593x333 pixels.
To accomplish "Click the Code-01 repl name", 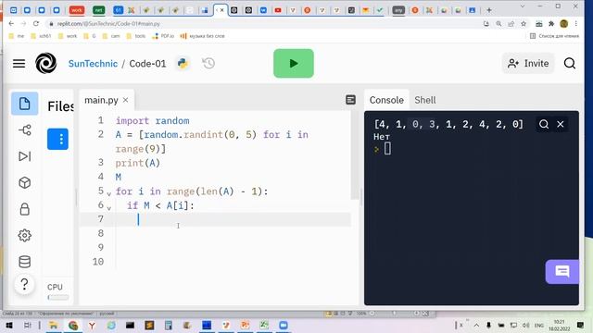I will pyautogui.click(x=147, y=64).
